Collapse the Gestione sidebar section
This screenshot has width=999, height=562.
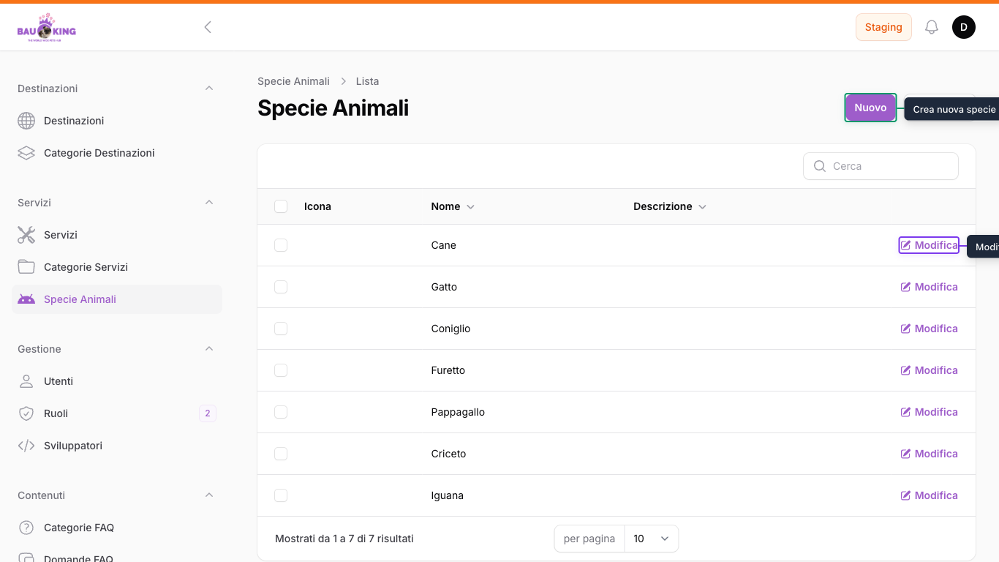[209, 349]
